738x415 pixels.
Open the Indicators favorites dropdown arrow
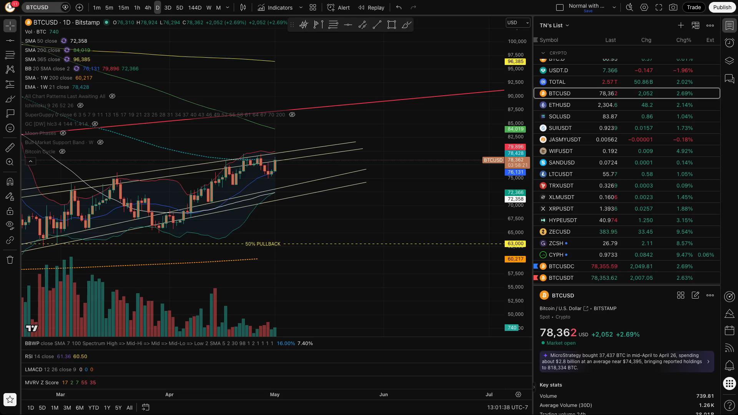click(301, 7)
